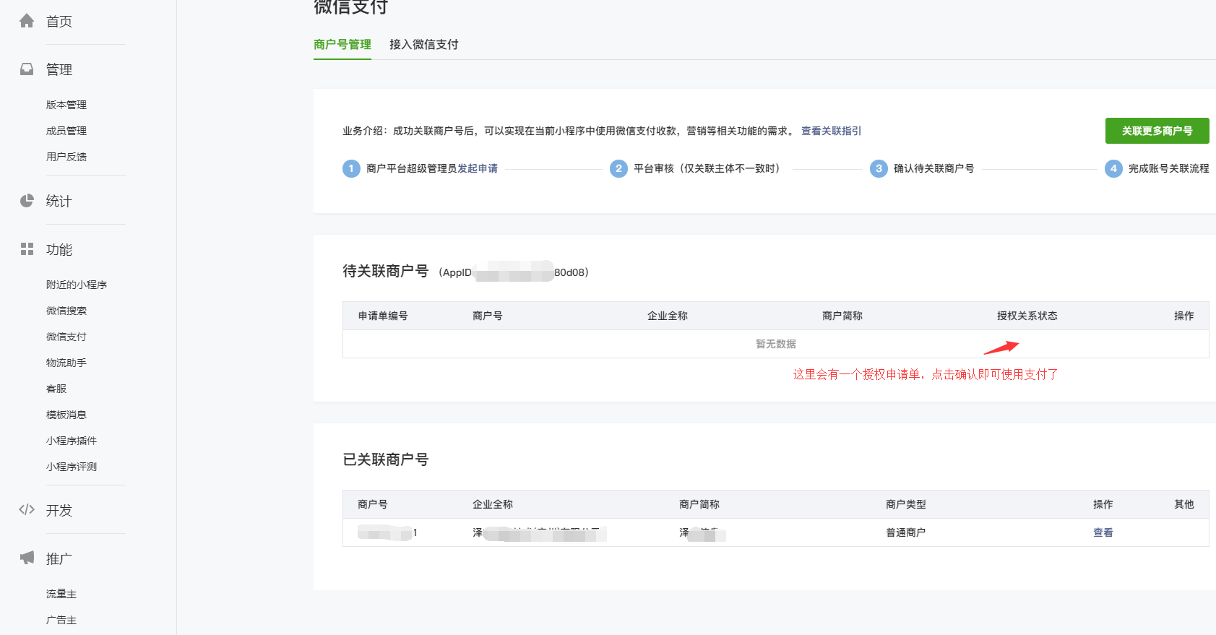Click step 4 circle indicator
The width and height of the screenshot is (1216, 635).
pos(1113,168)
